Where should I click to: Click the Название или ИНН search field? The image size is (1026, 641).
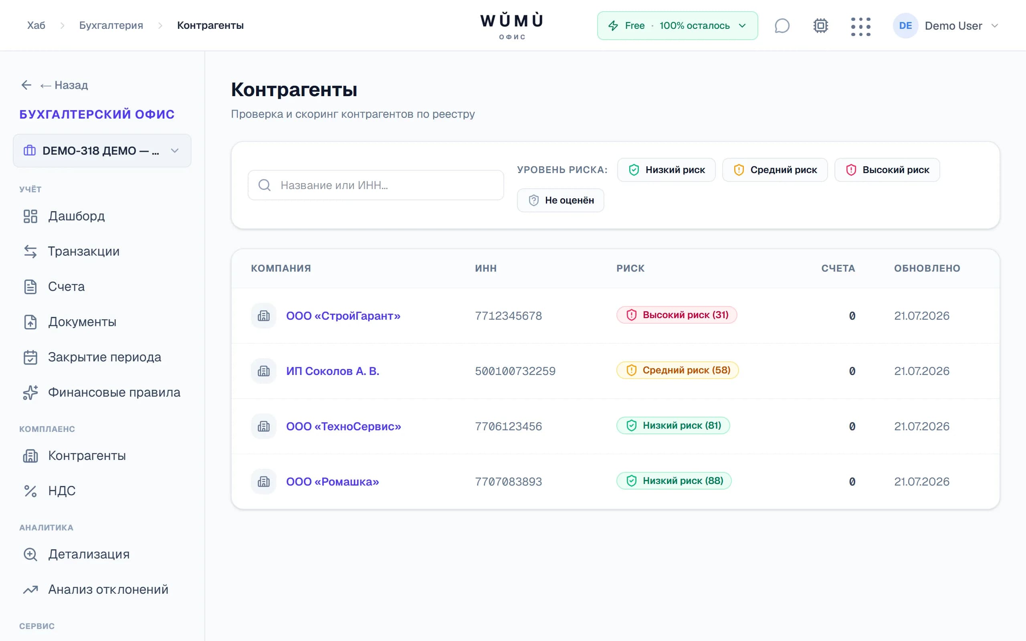coord(376,185)
